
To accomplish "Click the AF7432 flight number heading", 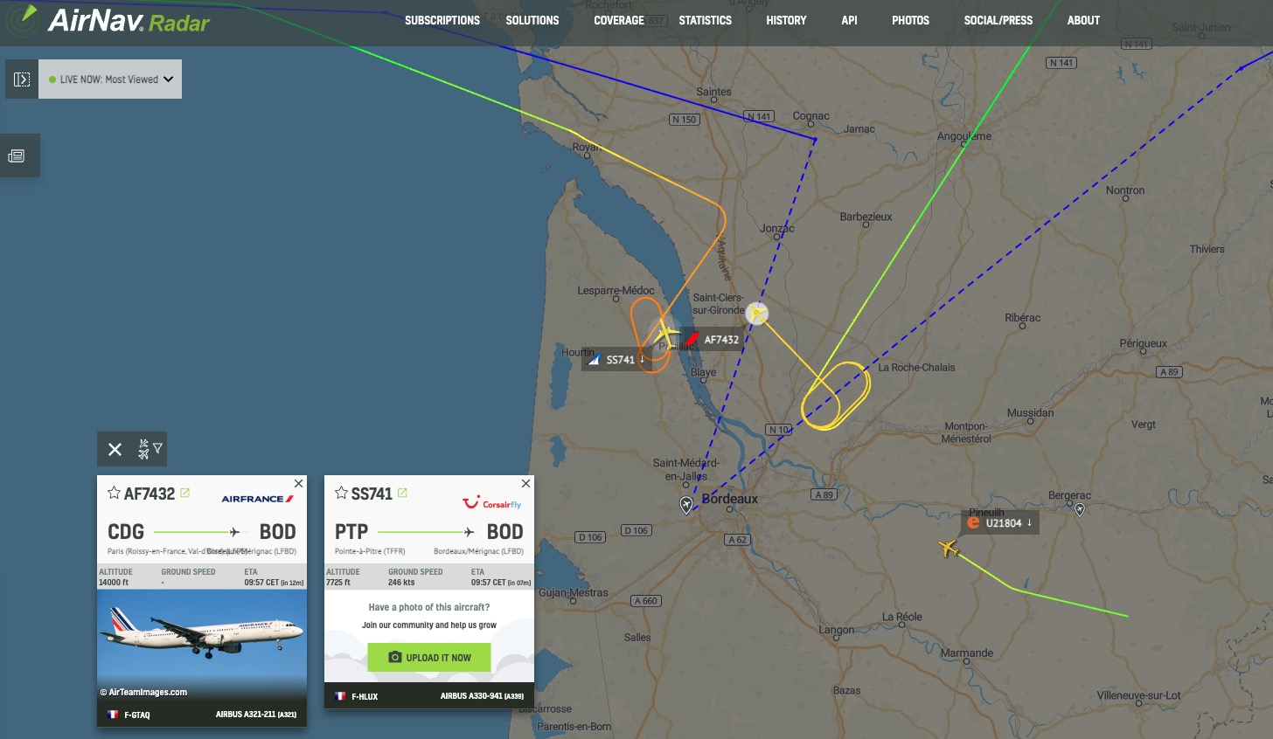I will 150,494.
